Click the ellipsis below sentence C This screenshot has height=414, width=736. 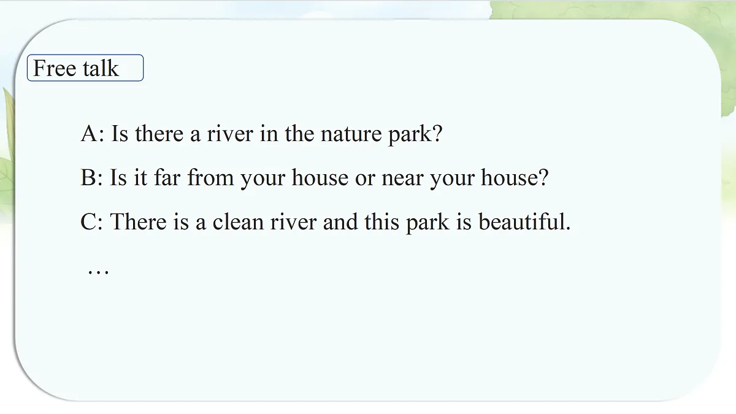(98, 271)
